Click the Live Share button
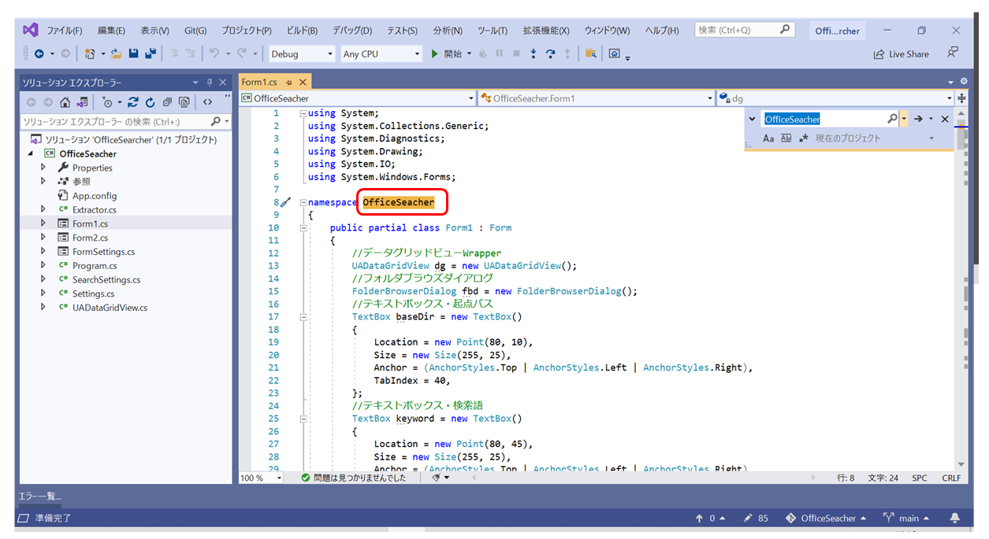This screenshot has width=989, height=539. tap(901, 54)
